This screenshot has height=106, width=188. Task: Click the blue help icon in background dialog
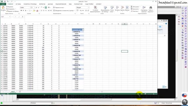pyautogui.click(x=166, y=24)
